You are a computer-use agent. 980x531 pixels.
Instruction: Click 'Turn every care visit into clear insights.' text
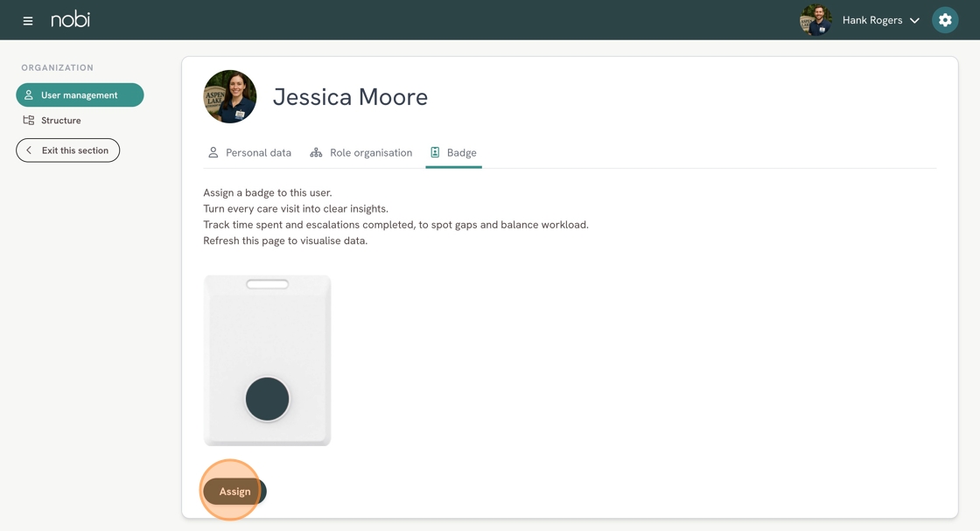click(x=296, y=209)
